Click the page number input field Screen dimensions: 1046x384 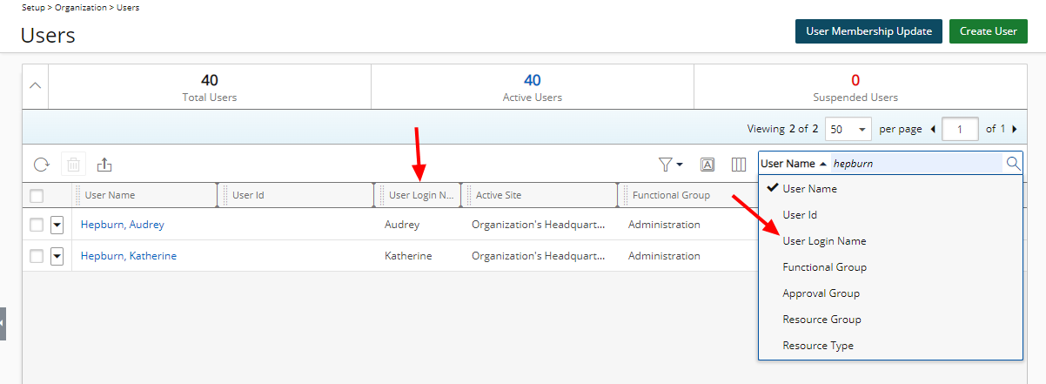(961, 129)
